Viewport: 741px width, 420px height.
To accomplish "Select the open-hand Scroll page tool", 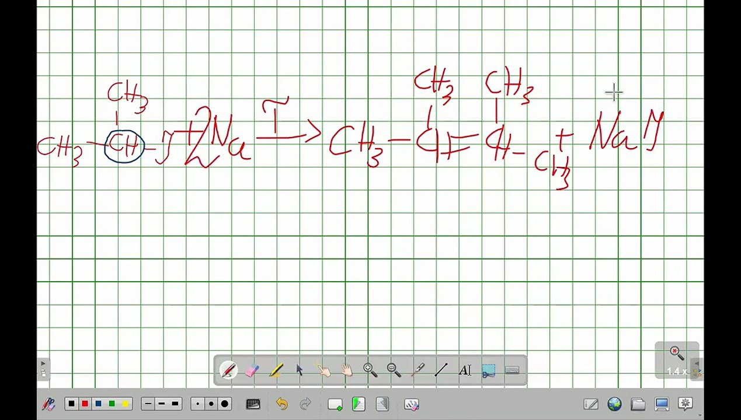I will point(346,370).
